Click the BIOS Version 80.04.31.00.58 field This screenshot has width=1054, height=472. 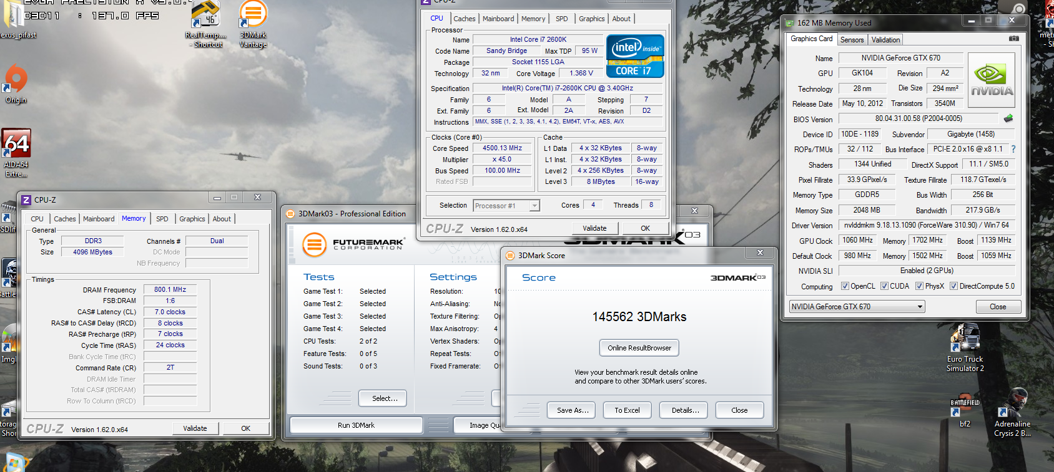point(919,118)
